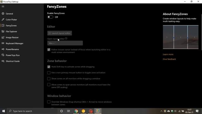The width and height of the screenshot is (202, 114).
Task: Click the Open layout editor shortcut field
Action: coord(65,43)
